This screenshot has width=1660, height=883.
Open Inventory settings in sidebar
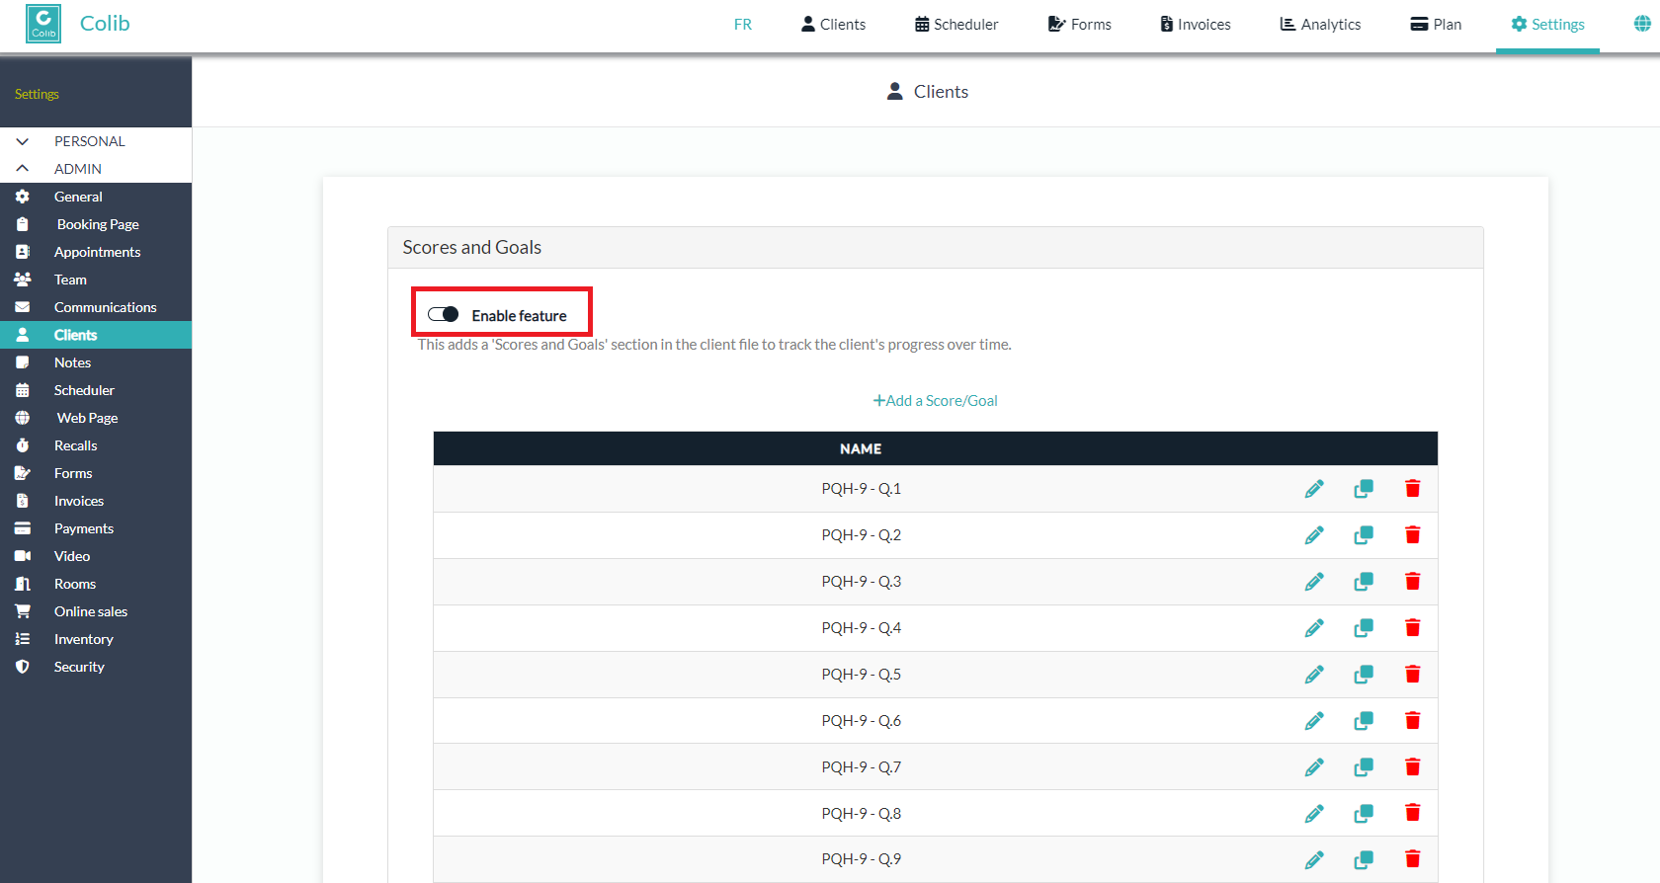click(96, 639)
